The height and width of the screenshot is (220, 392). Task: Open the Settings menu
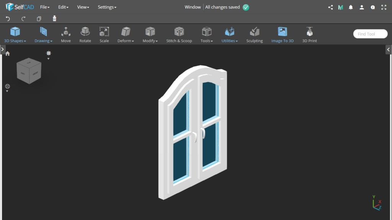[107, 7]
